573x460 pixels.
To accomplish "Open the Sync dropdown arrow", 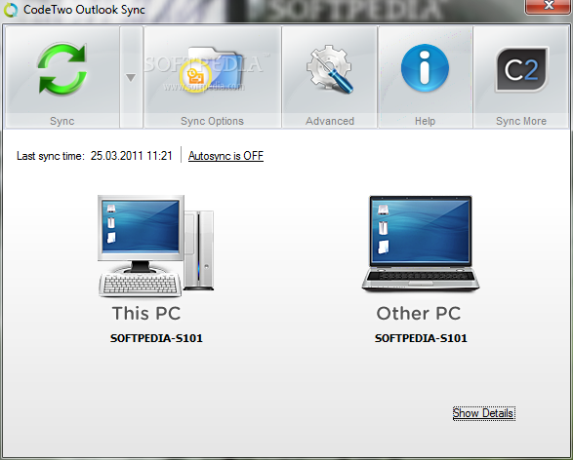I will coord(131,77).
